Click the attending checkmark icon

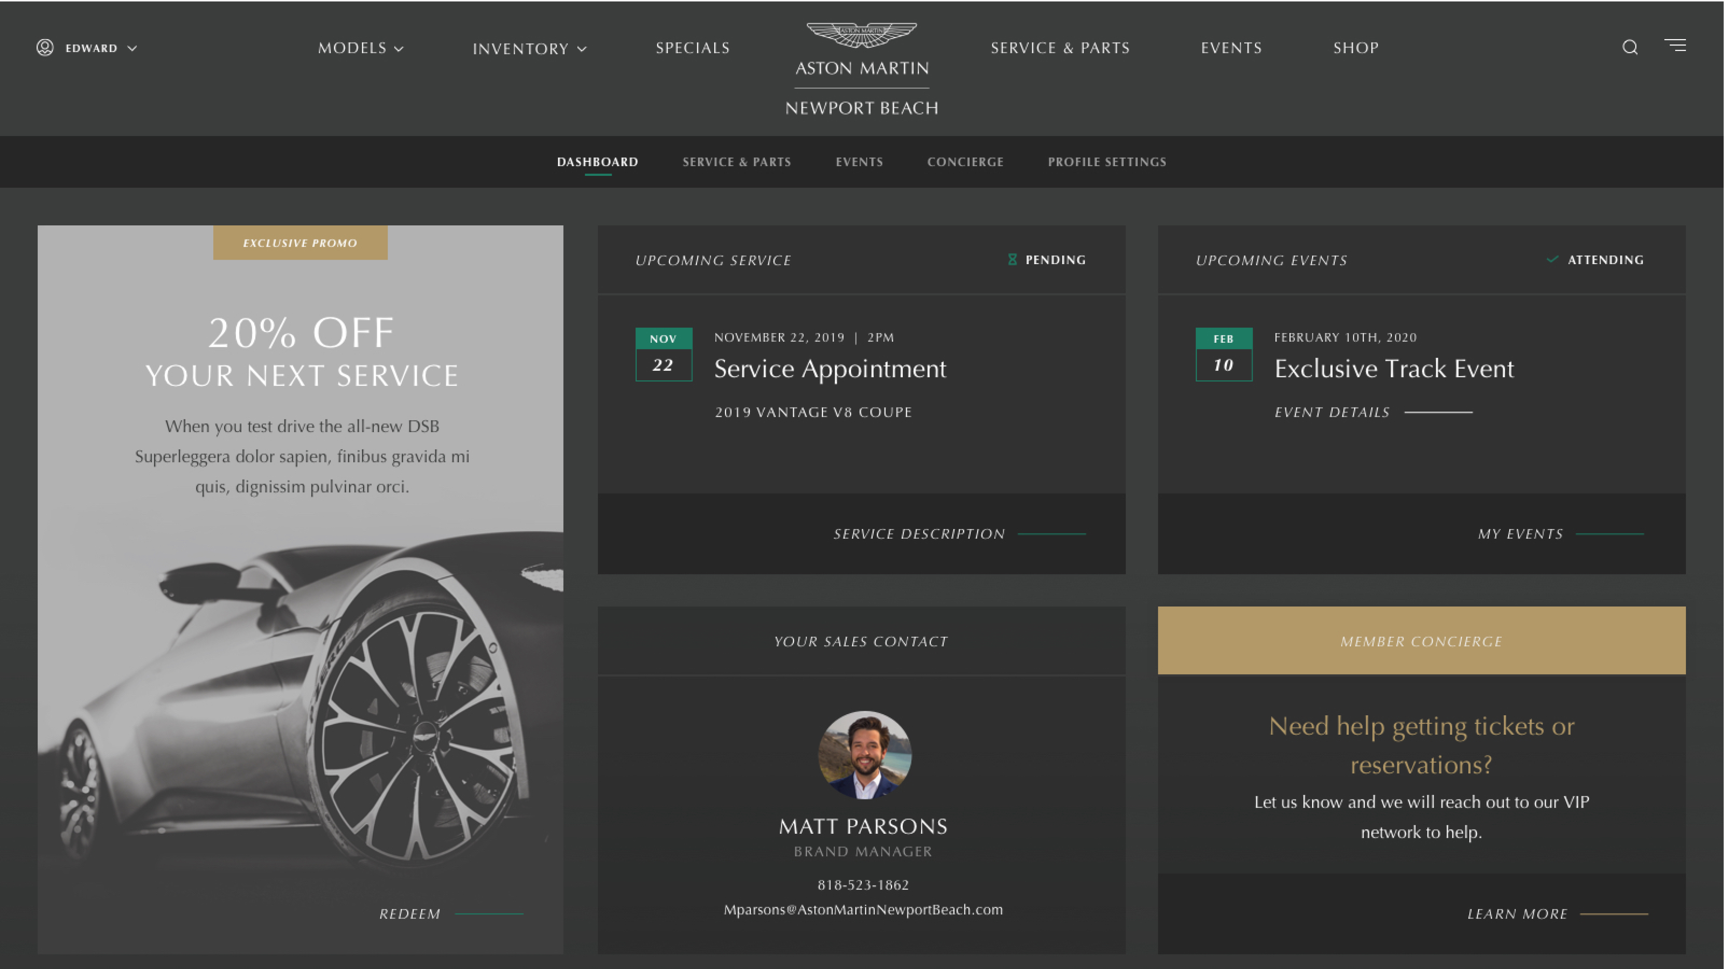tap(1553, 259)
